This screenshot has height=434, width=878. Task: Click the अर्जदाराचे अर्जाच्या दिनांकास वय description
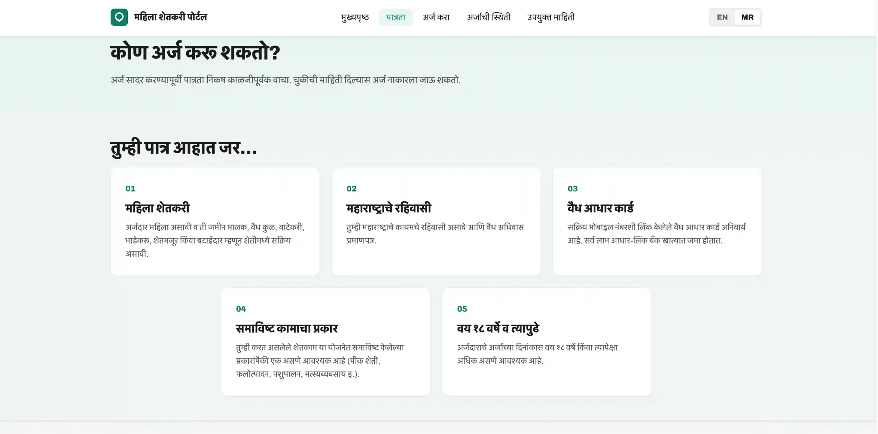coord(537,354)
